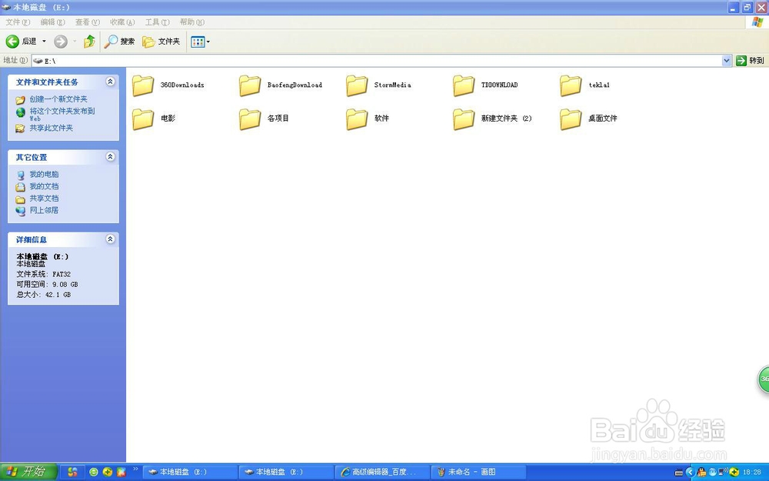Click the green Back arrow button
Image resolution: width=769 pixels, height=481 pixels.
click(x=13, y=42)
